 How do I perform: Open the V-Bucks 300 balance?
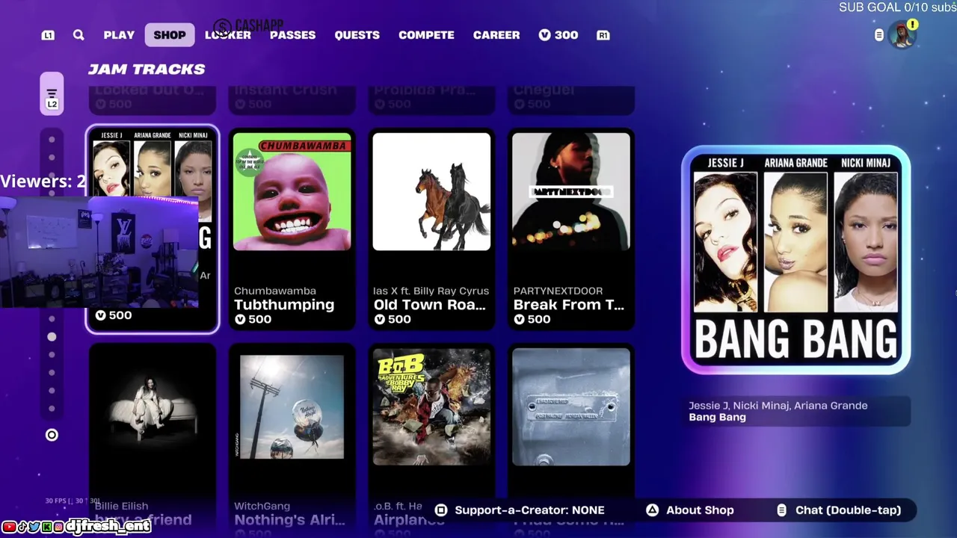[558, 35]
